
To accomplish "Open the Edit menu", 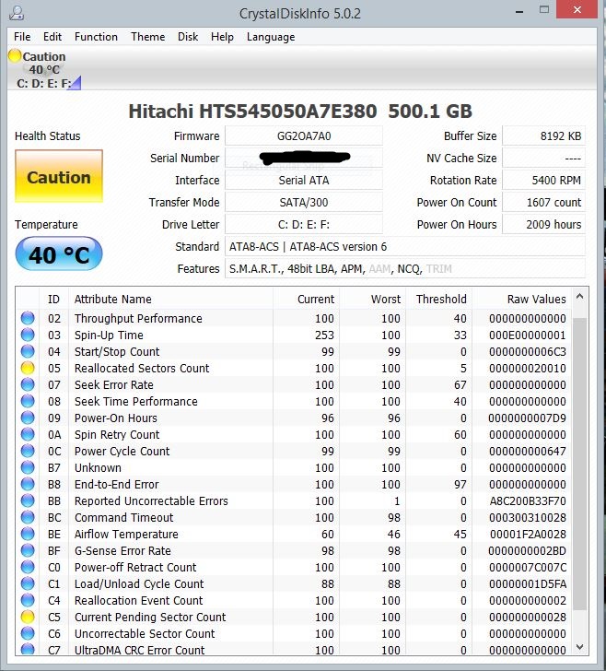I will 52,37.
